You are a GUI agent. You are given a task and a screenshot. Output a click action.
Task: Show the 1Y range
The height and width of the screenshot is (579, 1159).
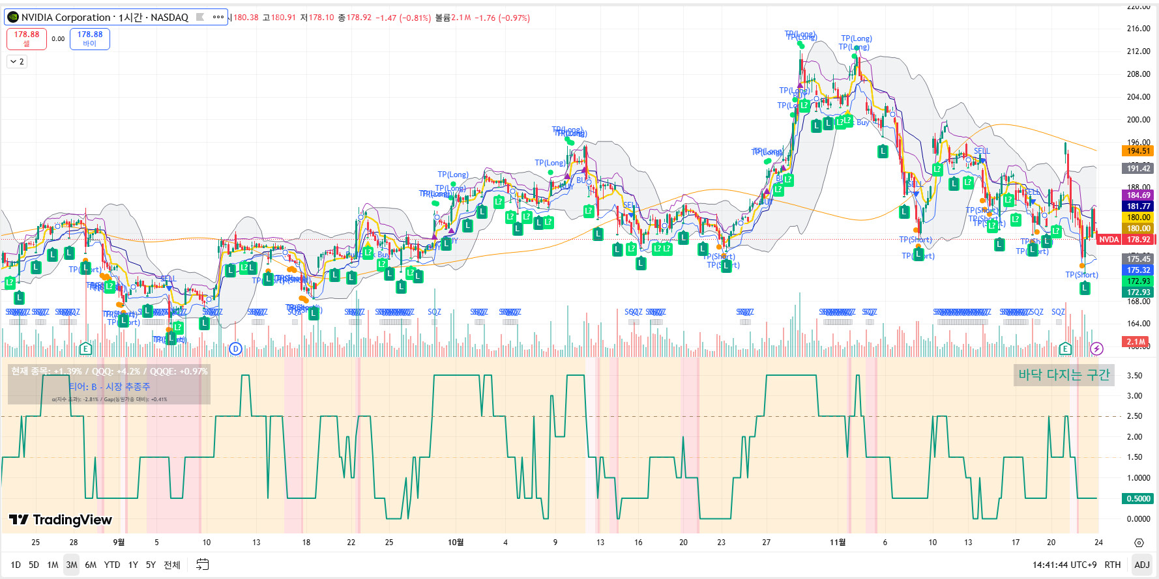[x=133, y=565]
